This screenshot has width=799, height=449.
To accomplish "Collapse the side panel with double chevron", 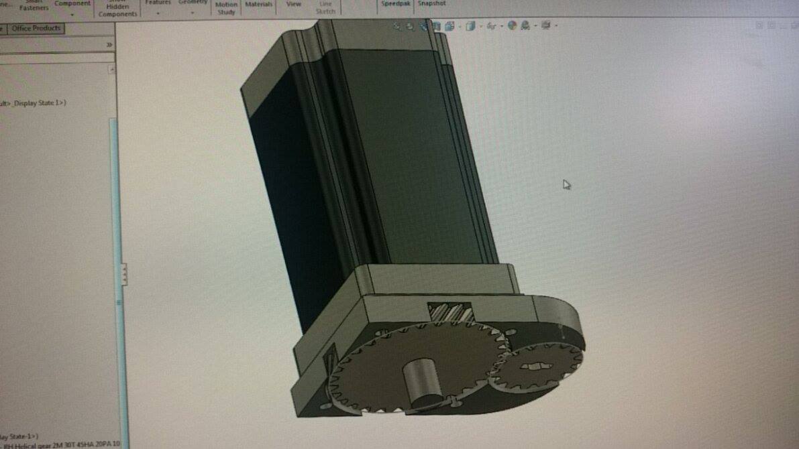I will click(109, 45).
